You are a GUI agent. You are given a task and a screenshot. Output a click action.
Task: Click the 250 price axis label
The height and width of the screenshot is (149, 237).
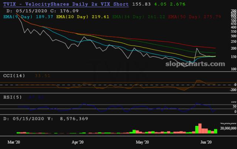click(x=234, y=42)
